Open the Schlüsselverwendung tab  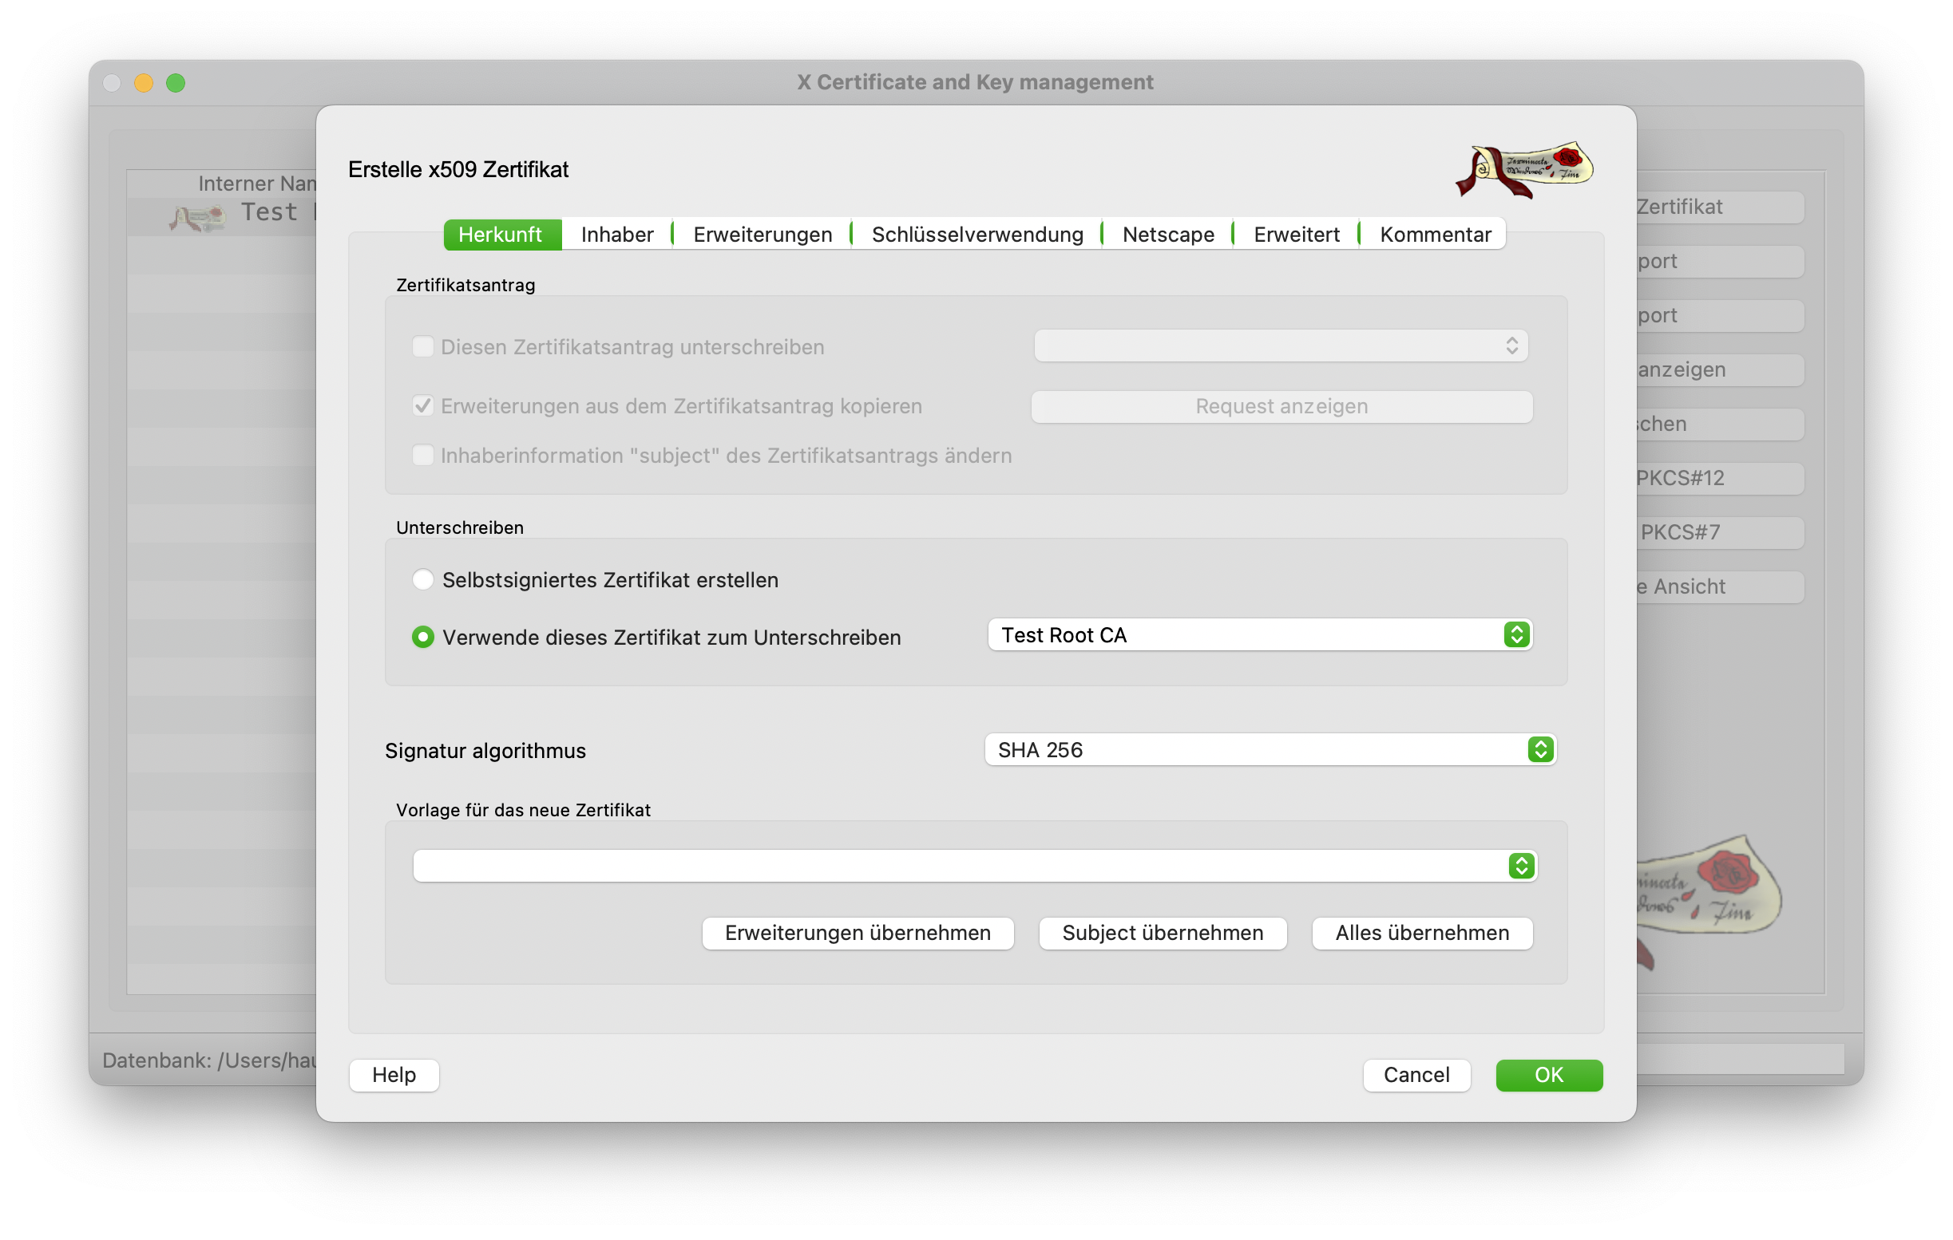(976, 235)
